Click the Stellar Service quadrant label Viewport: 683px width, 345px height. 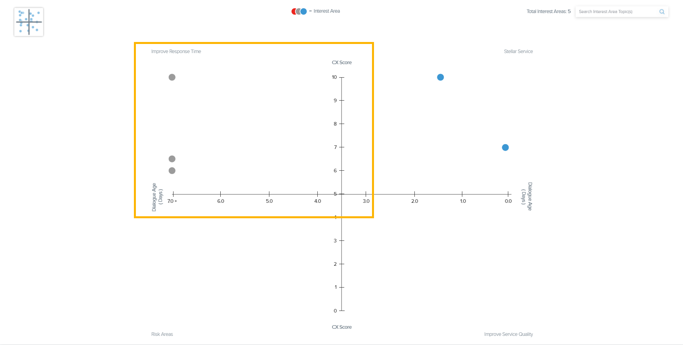click(518, 51)
